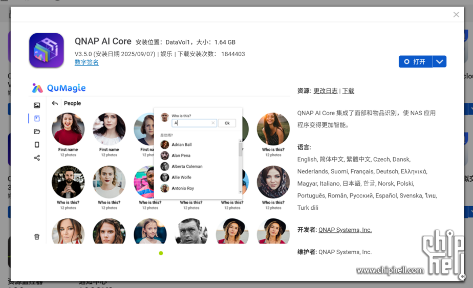The image size is (473, 288).
Task: Open the woman with headscarf portrait
Action: (x=273, y=182)
